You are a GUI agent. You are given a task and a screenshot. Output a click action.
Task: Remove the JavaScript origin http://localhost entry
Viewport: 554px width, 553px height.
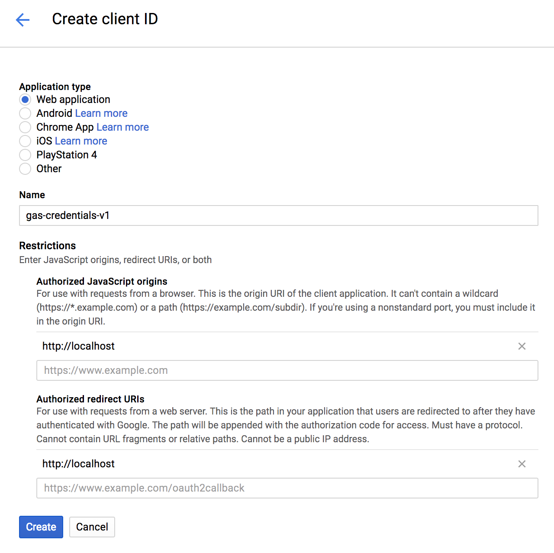522,346
